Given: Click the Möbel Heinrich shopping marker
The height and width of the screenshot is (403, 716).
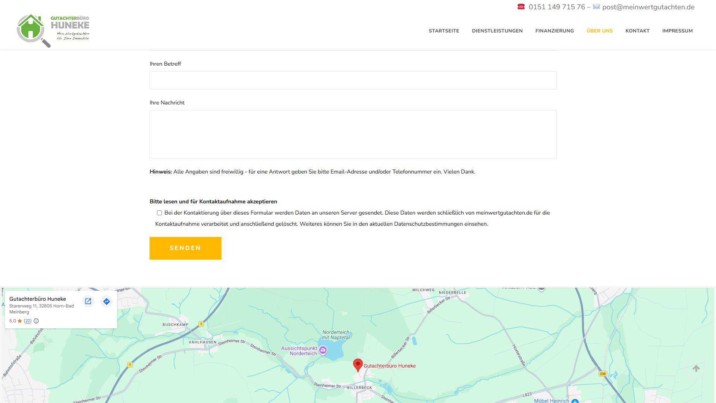Looking at the screenshot, I should [575, 401].
